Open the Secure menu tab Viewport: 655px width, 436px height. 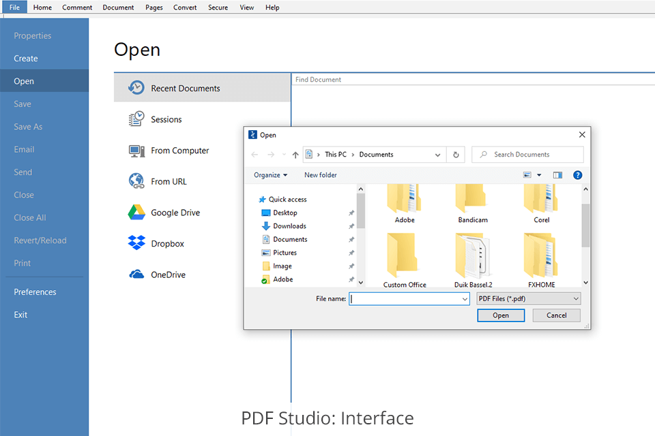218,7
